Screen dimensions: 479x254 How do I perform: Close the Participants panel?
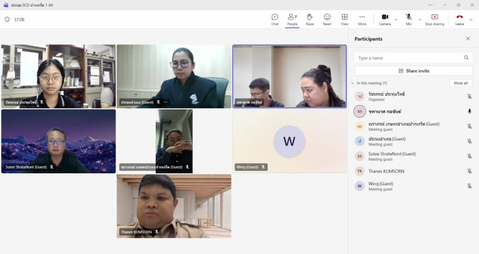468,38
